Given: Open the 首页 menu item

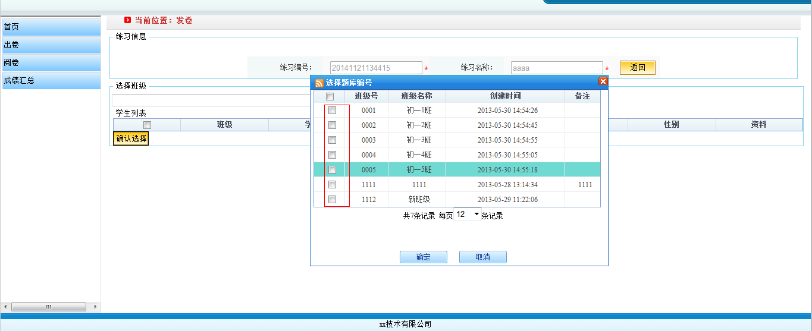Looking at the screenshot, I should pyautogui.click(x=51, y=27).
